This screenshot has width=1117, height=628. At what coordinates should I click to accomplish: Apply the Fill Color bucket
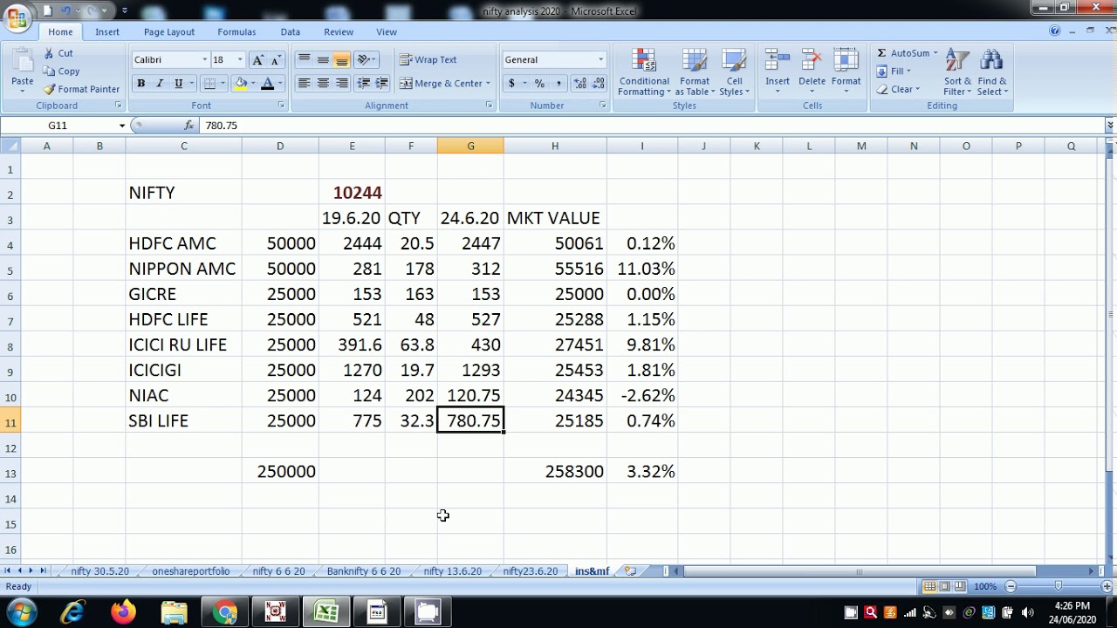click(x=242, y=84)
